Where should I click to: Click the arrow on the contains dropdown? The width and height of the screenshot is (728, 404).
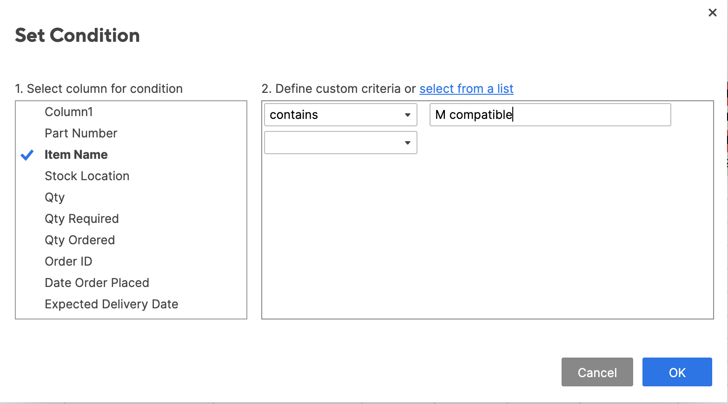click(x=407, y=115)
